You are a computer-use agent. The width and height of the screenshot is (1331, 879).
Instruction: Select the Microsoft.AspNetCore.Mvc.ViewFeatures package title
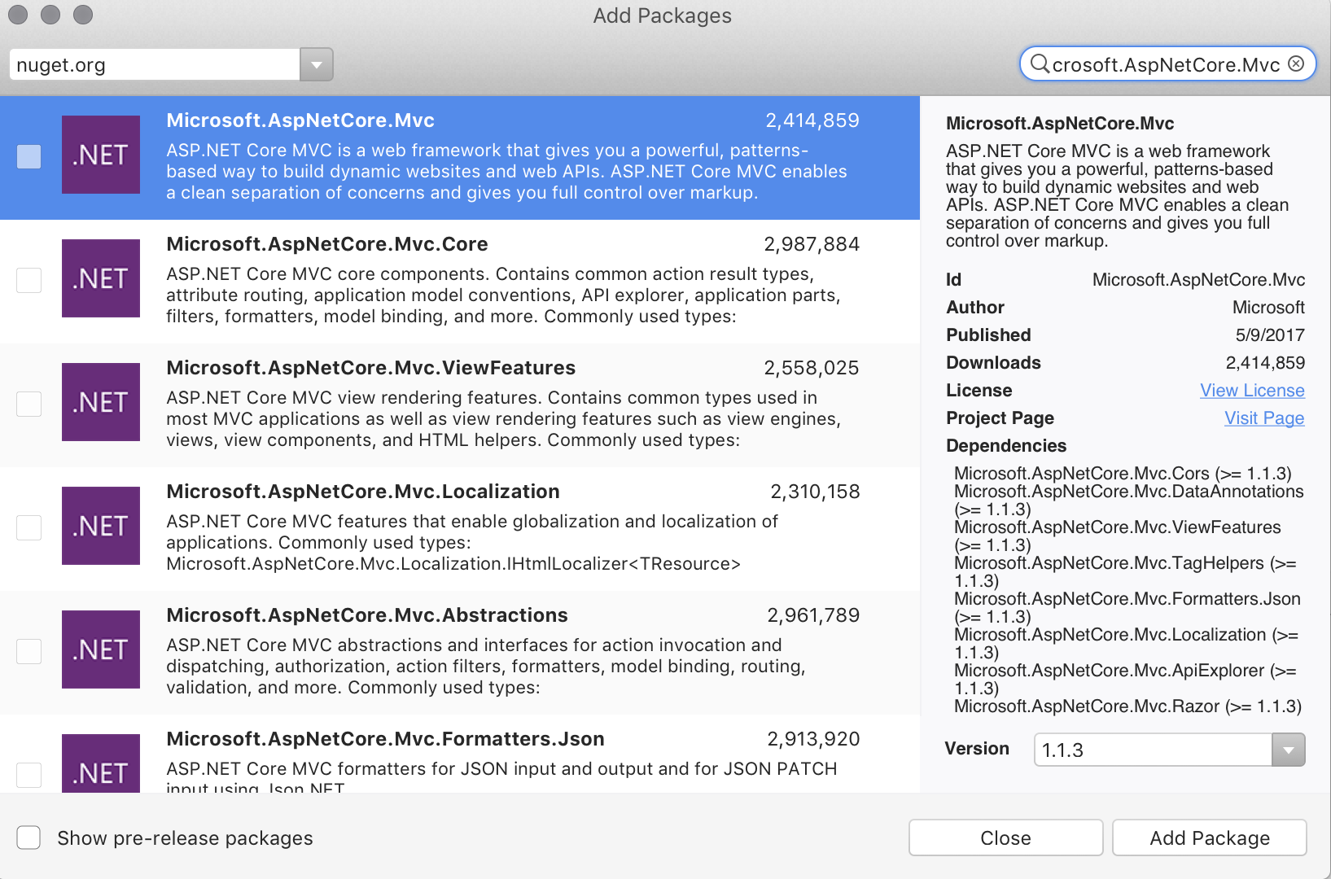point(371,368)
